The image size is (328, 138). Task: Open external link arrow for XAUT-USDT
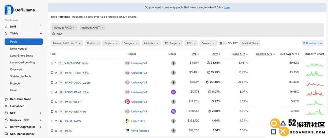pyautogui.click(x=60, y=63)
